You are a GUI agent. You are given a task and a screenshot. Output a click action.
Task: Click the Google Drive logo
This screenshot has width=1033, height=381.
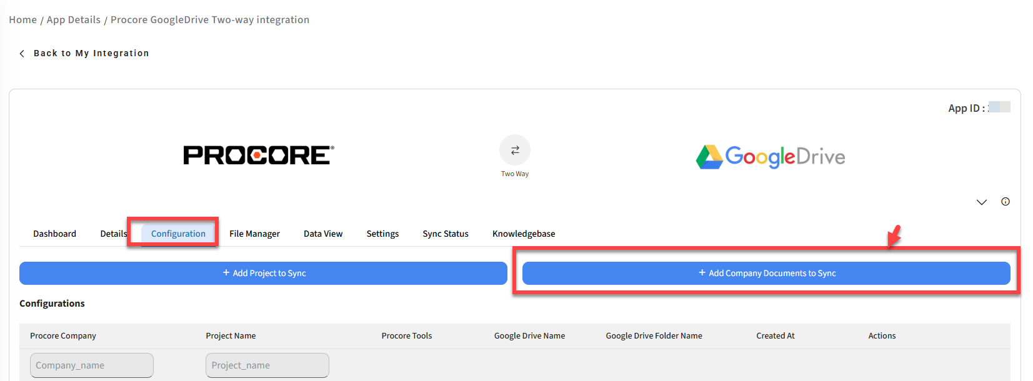(x=770, y=157)
